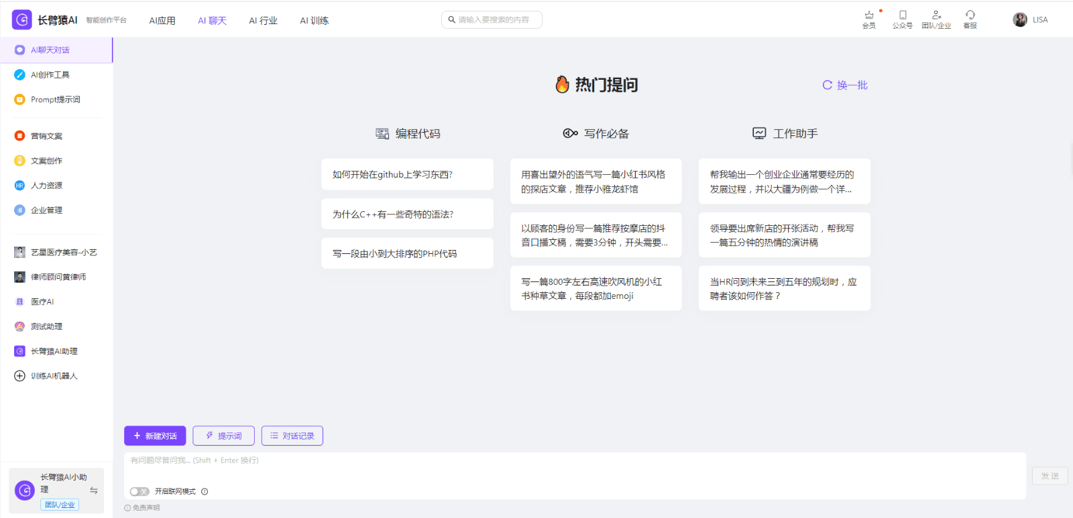Screen dimensions: 1073x518
Task: Select question 写一段由小到大排序的PHP代码
Action: click(x=407, y=253)
